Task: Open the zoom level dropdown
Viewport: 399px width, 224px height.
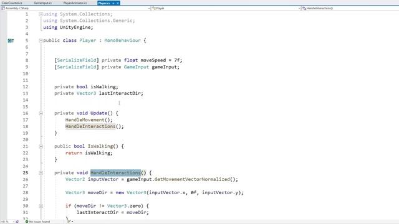Action: 13,222
